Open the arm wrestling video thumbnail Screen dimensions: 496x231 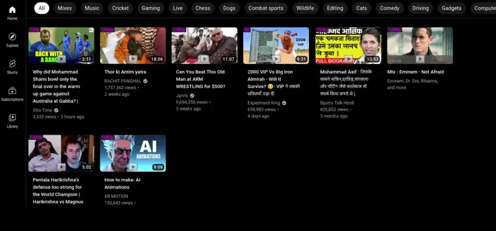pyautogui.click(x=204, y=45)
